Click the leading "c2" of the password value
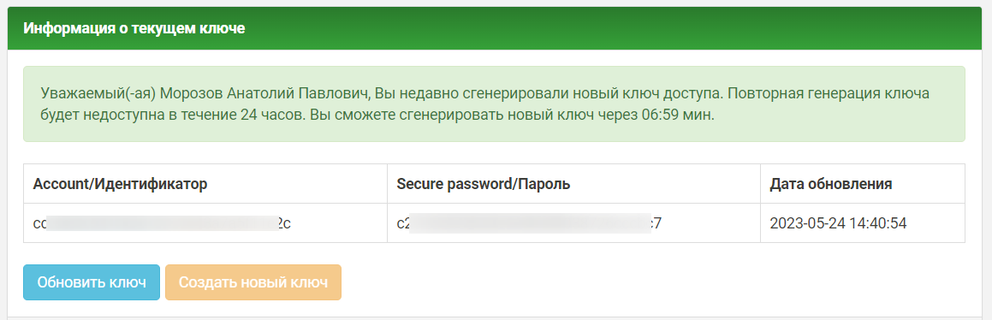This screenshot has width=992, height=320. [404, 223]
